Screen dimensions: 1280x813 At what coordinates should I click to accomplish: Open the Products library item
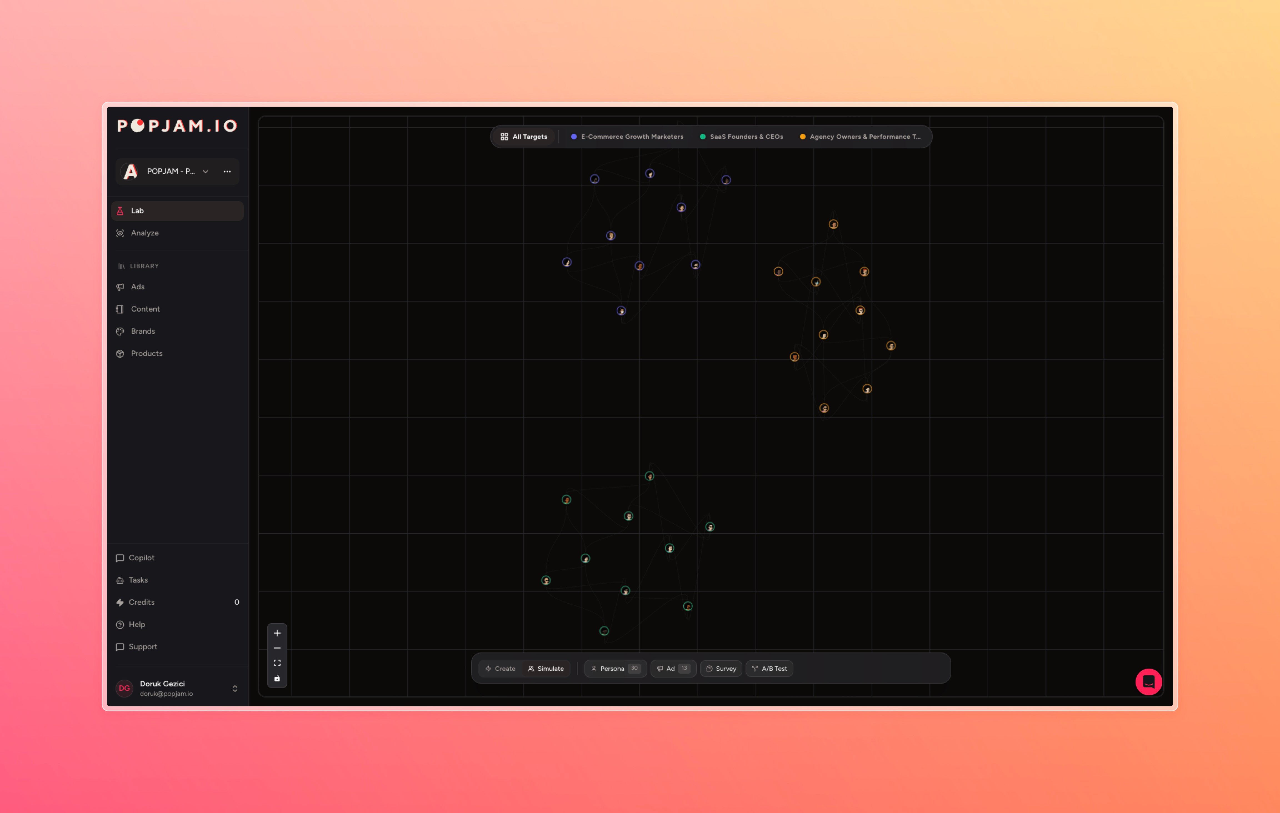tap(147, 353)
